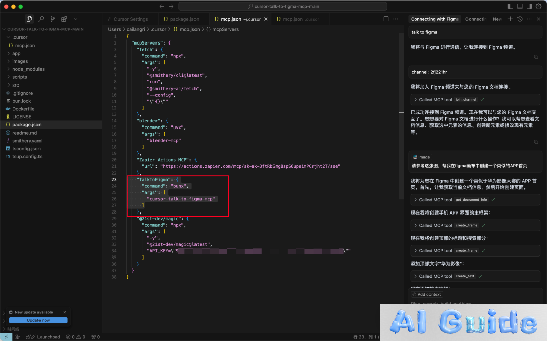This screenshot has width=547, height=341.
Task: Click the remote window icon in status bar
Action: [6, 337]
